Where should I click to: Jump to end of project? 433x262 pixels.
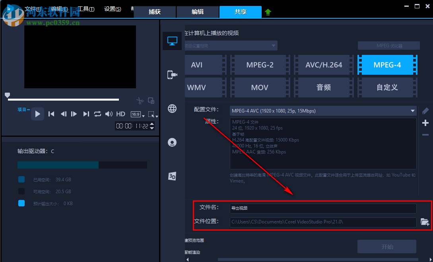pyautogui.click(x=86, y=114)
